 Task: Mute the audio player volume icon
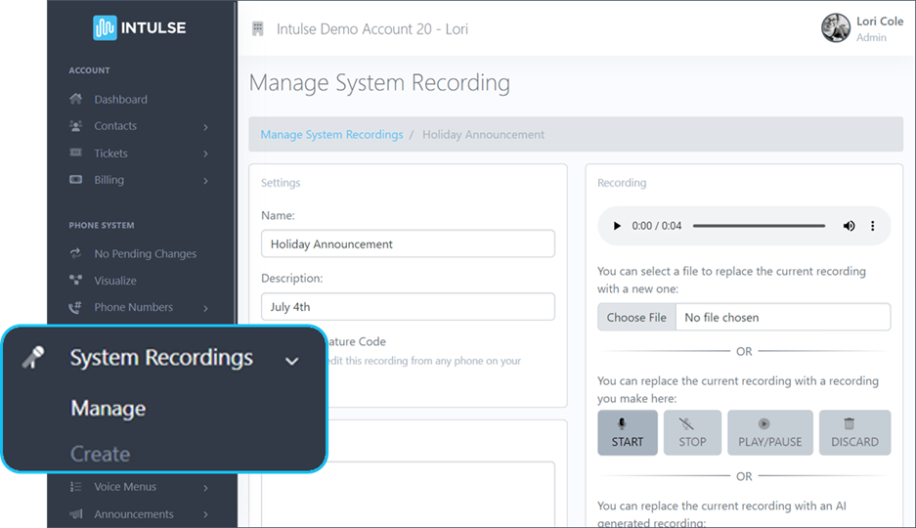(x=849, y=226)
